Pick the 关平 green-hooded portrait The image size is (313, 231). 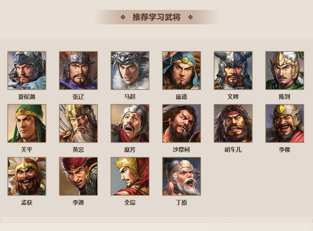tap(27, 123)
